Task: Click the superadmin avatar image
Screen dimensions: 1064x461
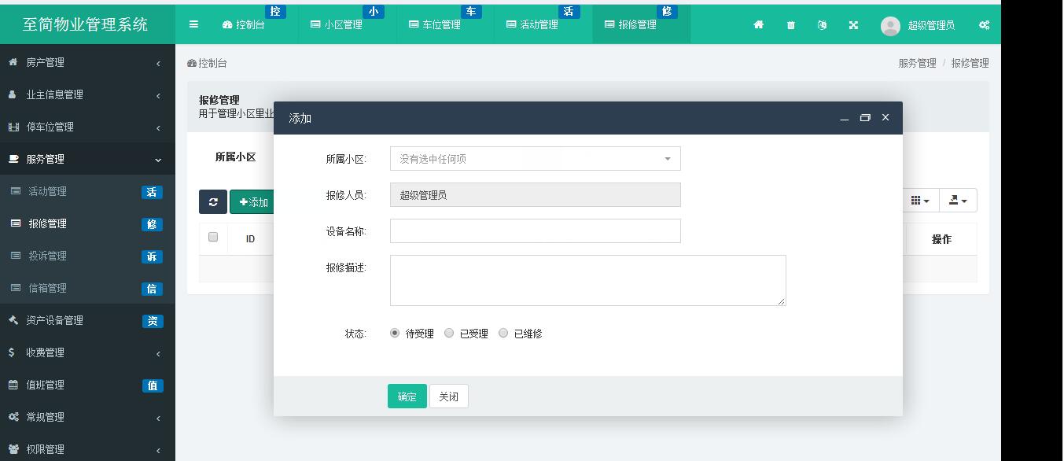Action: click(x=889, y=25)
